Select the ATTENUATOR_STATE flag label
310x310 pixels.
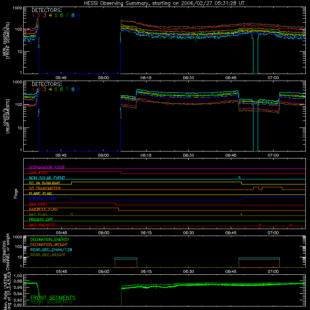tap(47, 167)
